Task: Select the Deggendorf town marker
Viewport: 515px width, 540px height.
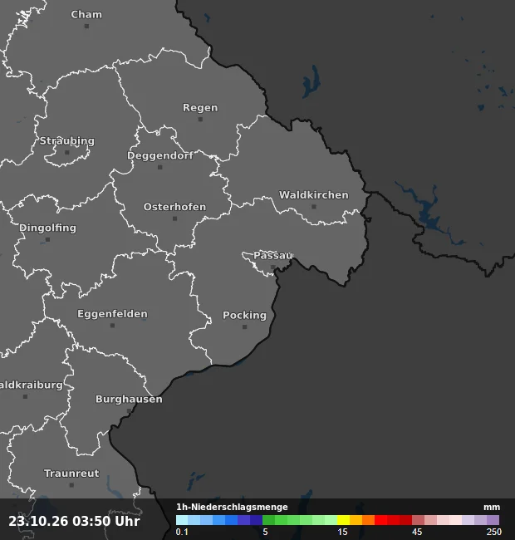Action: [159, 167]
